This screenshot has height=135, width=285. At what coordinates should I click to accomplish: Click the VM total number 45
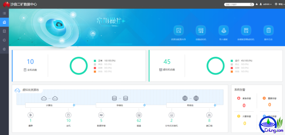(167, 62)
